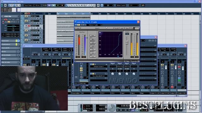Click Undo in the C1 gate toolbar
The image size is (202, 113).
tap(78, 28)
